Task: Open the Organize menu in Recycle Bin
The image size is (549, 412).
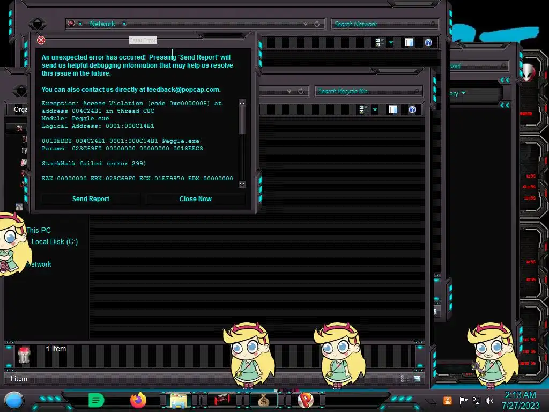Action: (20, 109)
